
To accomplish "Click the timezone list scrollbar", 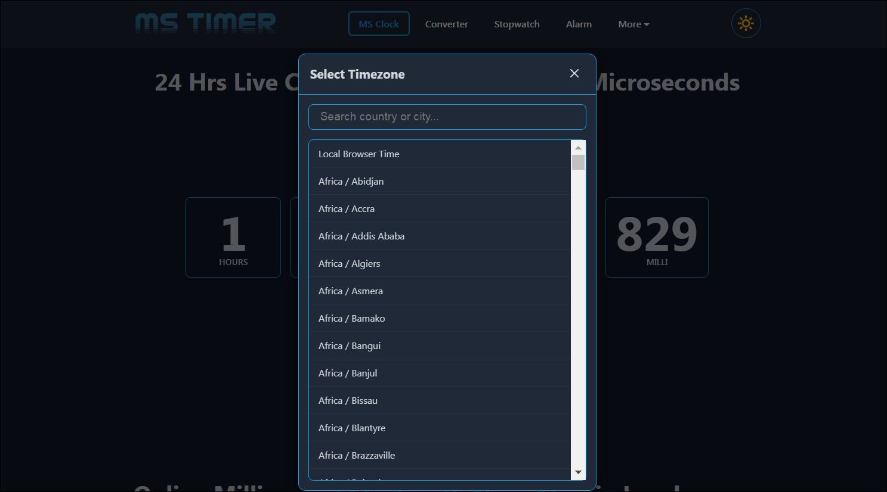I will coord(577,161).
